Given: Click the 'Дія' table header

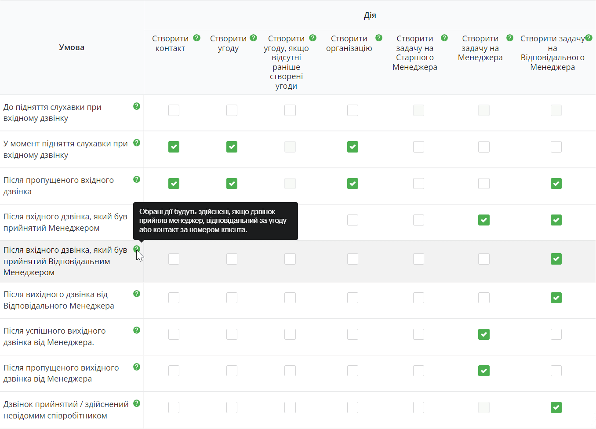Looking at the screenshot, I should [370, 15].
